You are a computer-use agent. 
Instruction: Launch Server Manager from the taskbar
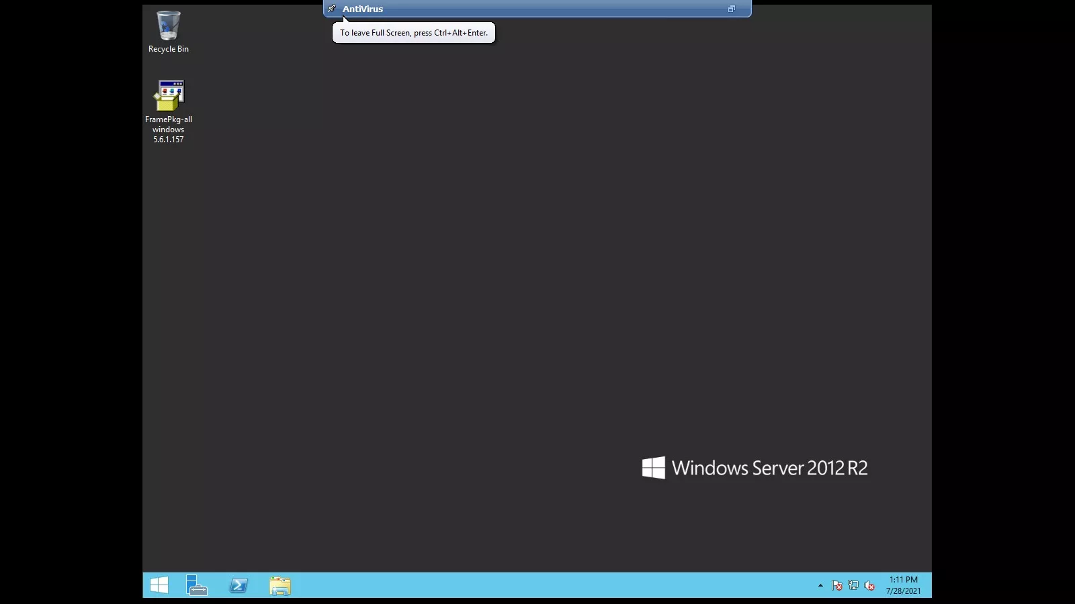tap(196, 585)
